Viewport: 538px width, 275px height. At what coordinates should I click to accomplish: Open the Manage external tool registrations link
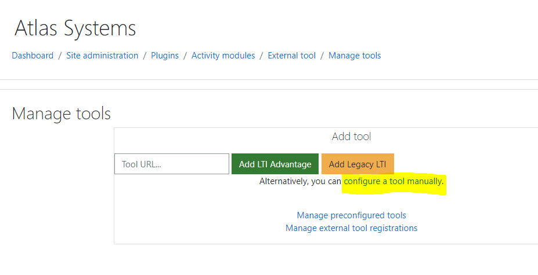[351, 228]
